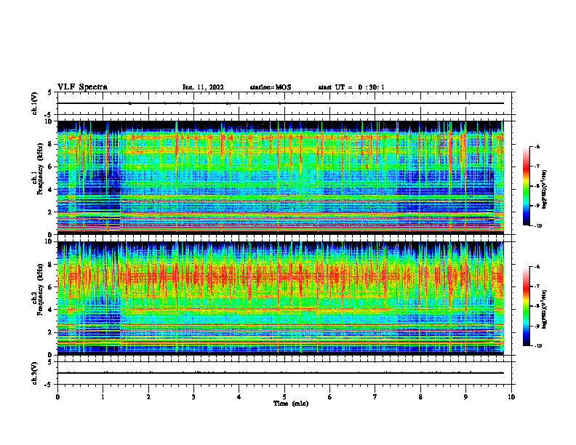Click time axis tick label "6"

[x=329, y=397]
